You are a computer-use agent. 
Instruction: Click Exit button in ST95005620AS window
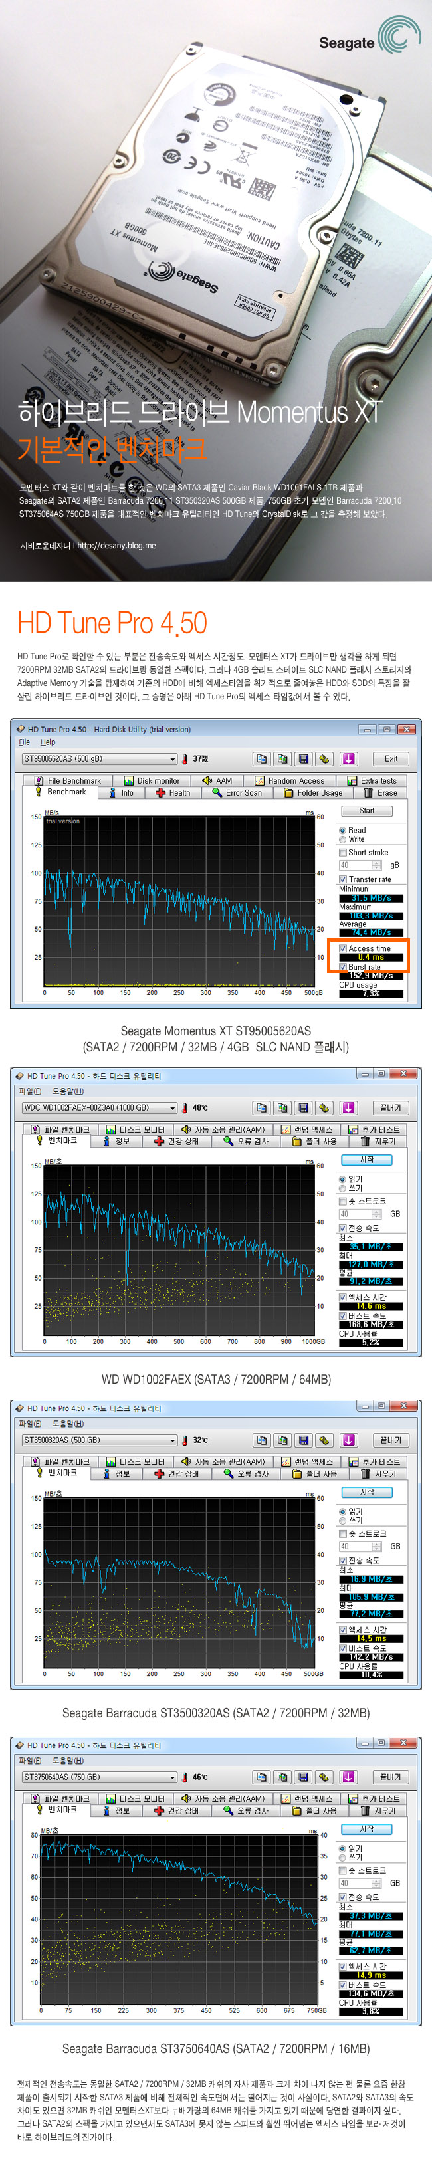[391, 759]
